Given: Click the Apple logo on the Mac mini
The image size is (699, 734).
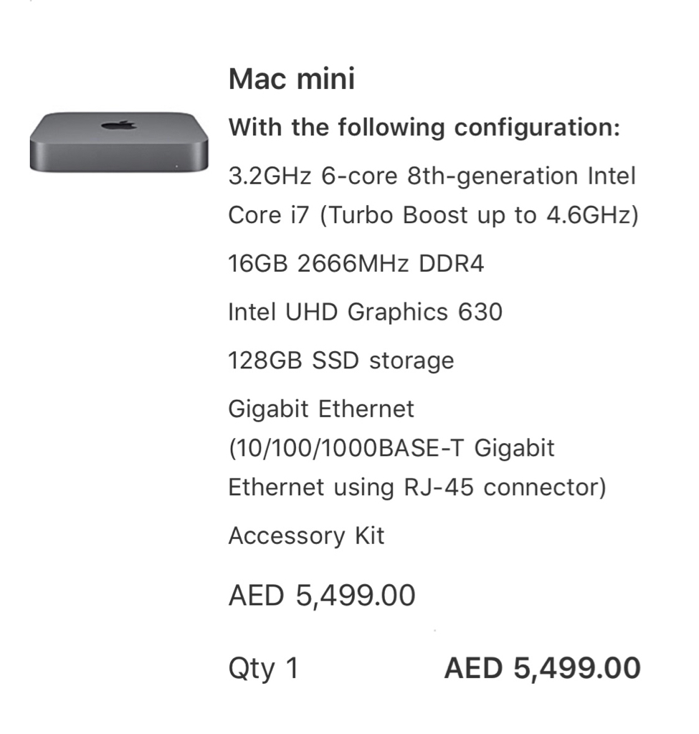Looking at the screenshot, I should [118, 125].
